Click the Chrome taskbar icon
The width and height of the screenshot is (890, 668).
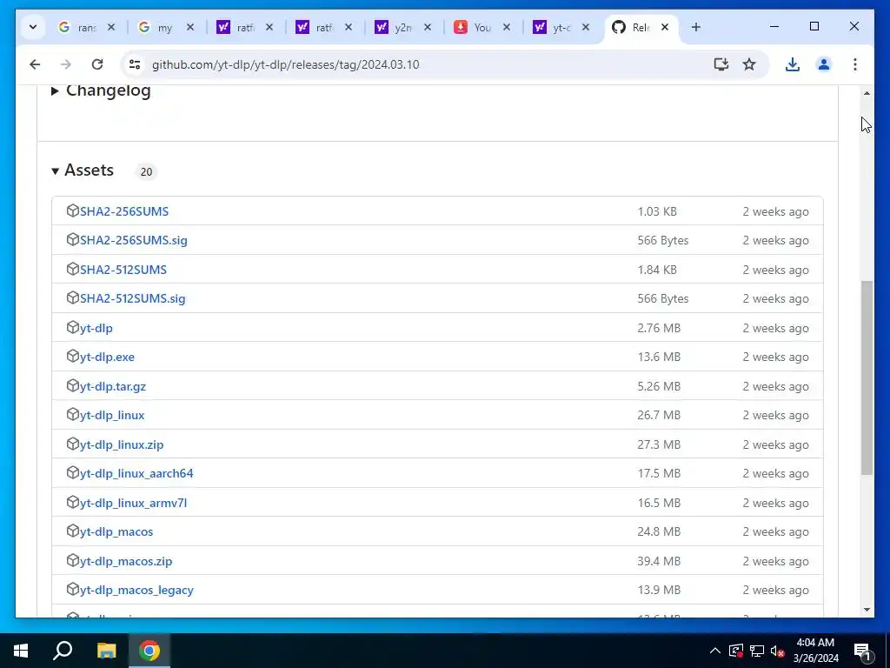pyautogui.click(x=149, y=651)
